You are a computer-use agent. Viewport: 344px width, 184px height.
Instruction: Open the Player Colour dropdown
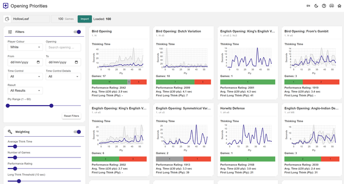25,47
